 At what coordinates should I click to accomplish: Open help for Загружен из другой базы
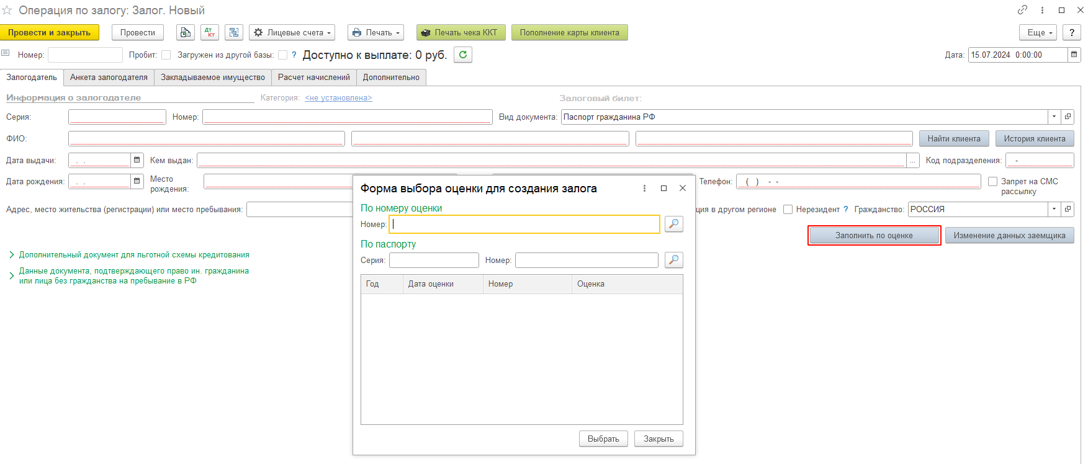(294, 55)
